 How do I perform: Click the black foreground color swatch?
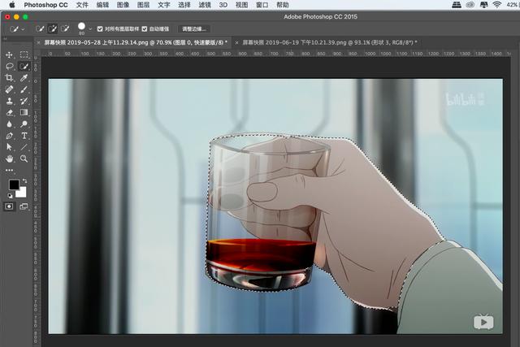pyautogui.click(x=14, y=184)
